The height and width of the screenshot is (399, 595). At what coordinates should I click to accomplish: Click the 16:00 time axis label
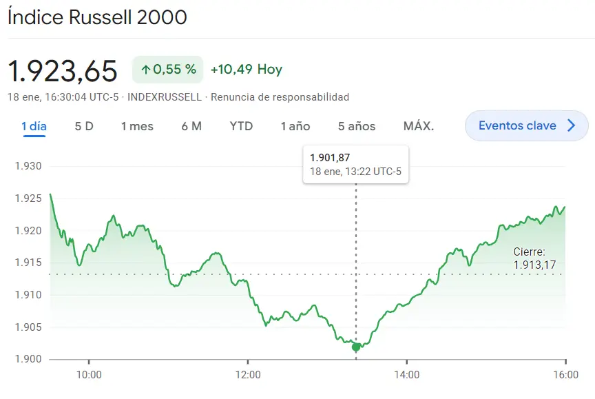point(565,375)
